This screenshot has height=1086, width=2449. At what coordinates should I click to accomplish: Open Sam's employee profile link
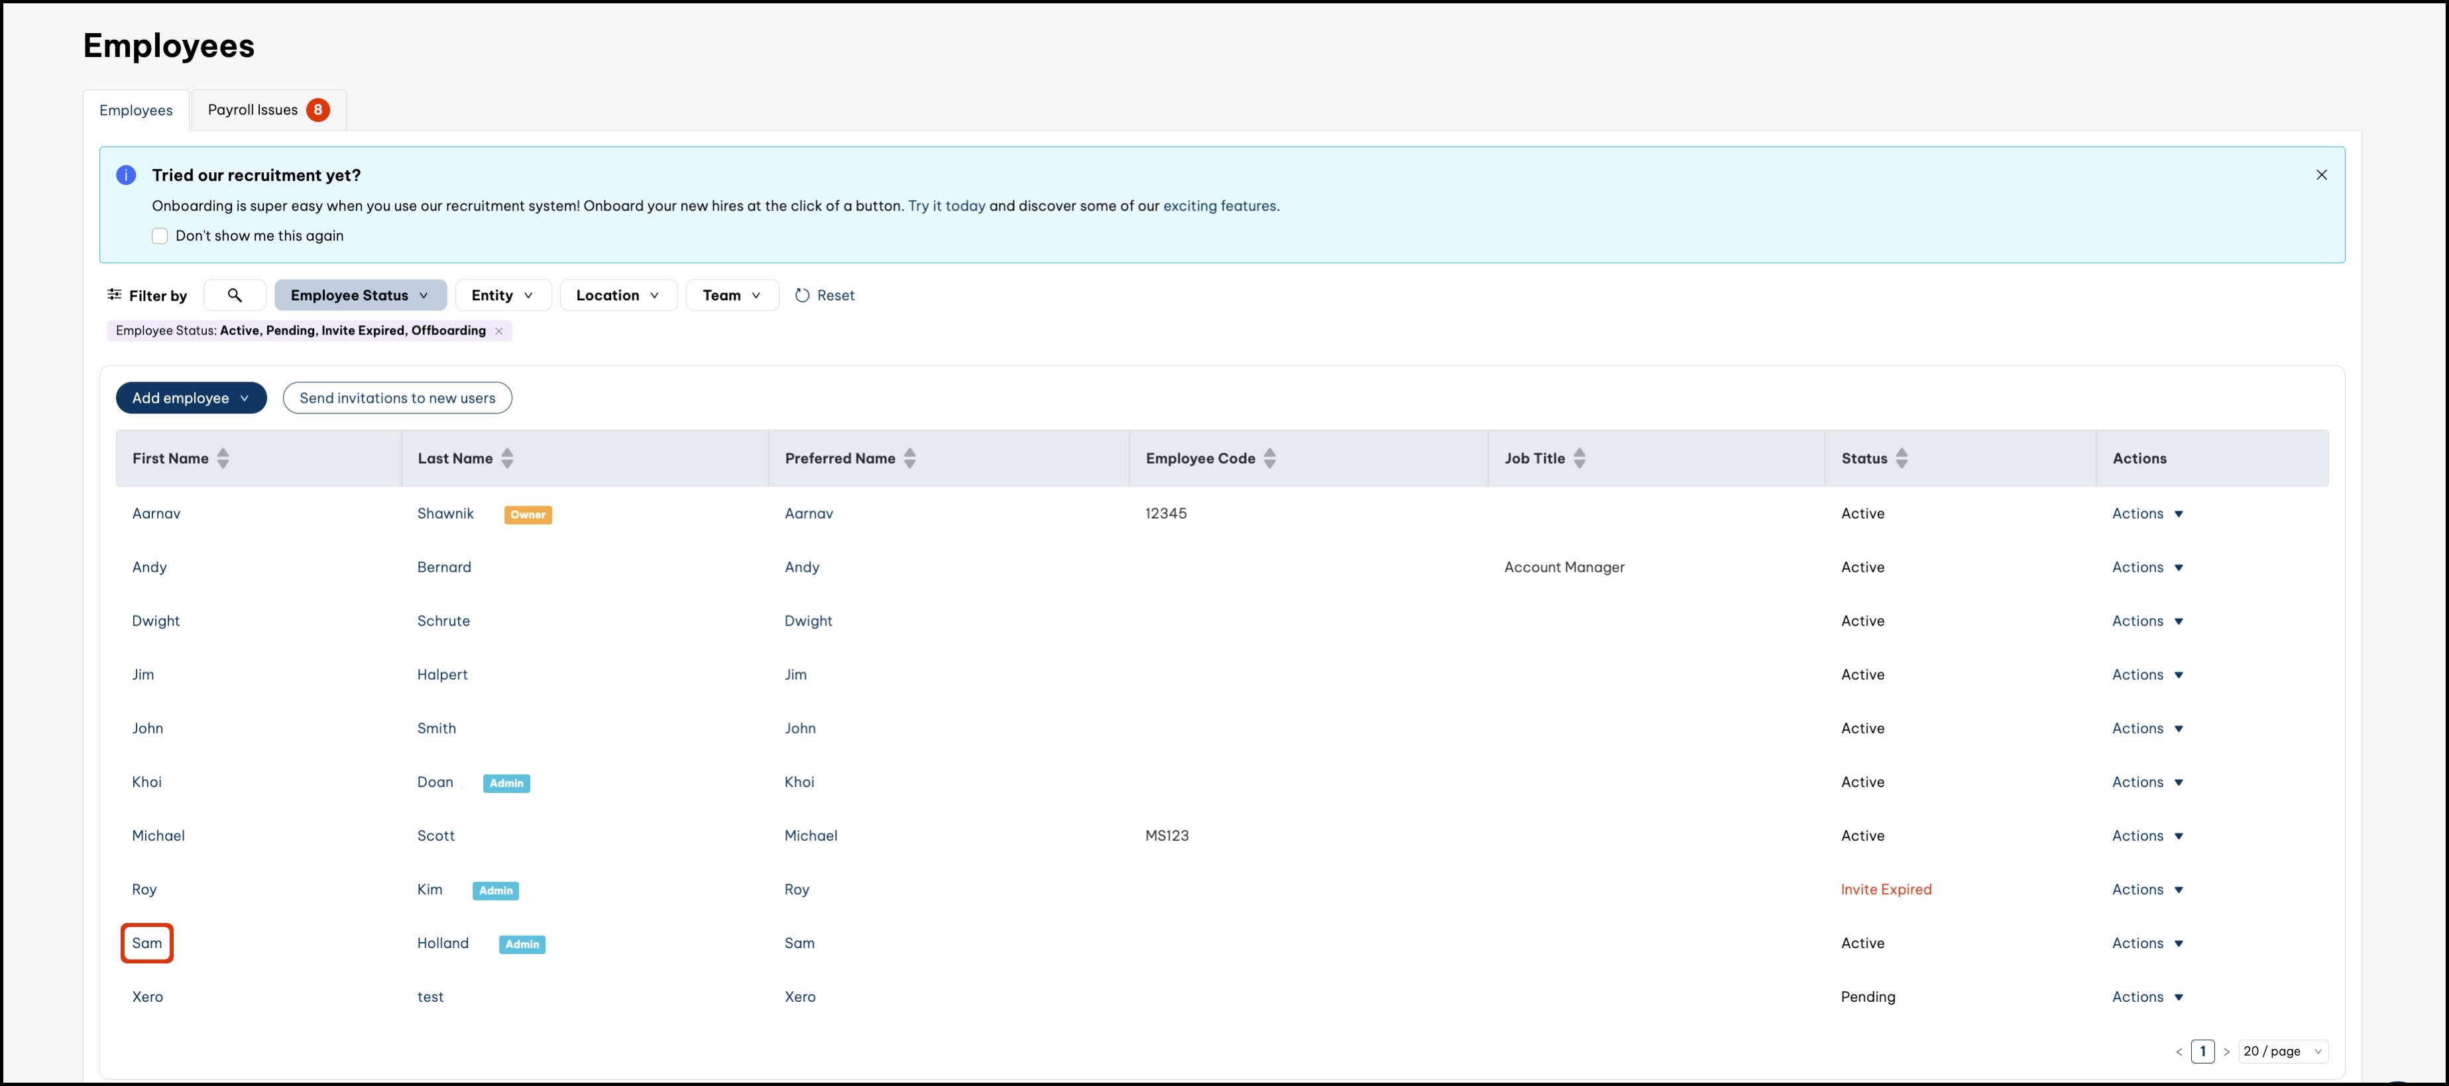point(147,944)
